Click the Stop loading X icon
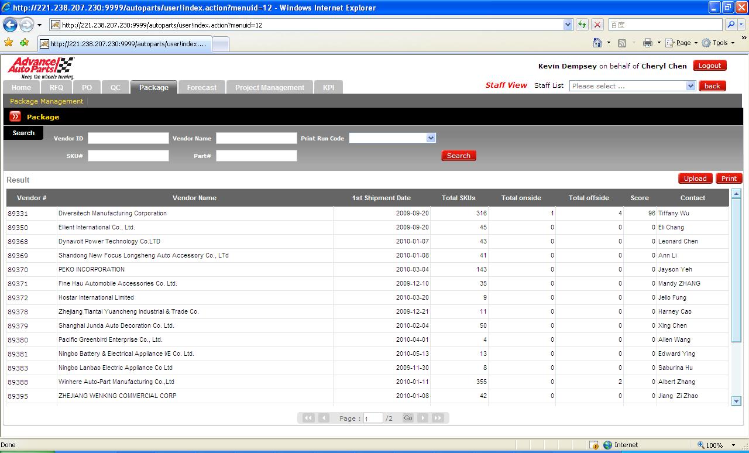 597,25
